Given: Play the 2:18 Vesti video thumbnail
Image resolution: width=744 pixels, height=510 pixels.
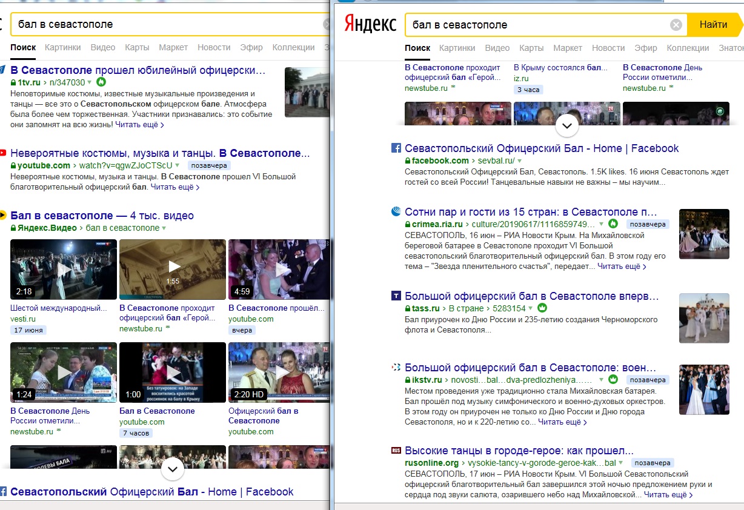Looking at the screenshot, I should pos(64,270).
